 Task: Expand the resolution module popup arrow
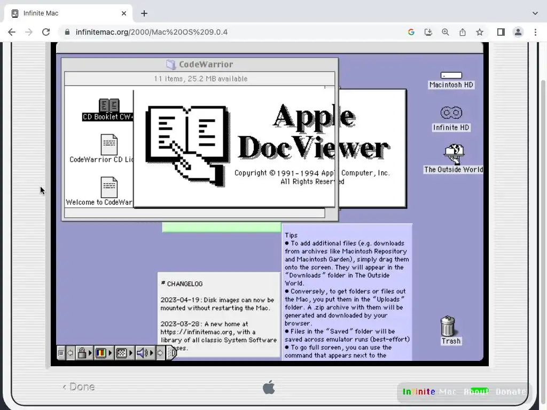131,353
